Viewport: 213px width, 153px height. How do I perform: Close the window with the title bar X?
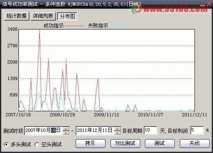click(x=209, y=4)
